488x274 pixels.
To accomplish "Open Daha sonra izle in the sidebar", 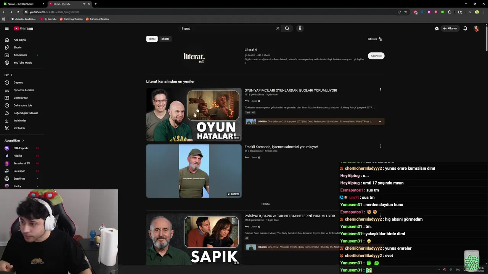I will click(23, 105).
